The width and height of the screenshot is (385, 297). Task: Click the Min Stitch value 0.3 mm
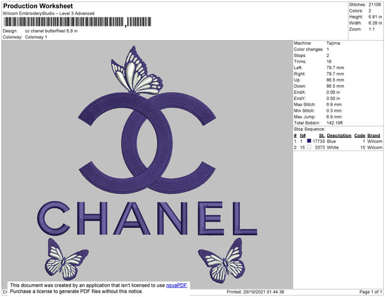click(x=334, y=111)
